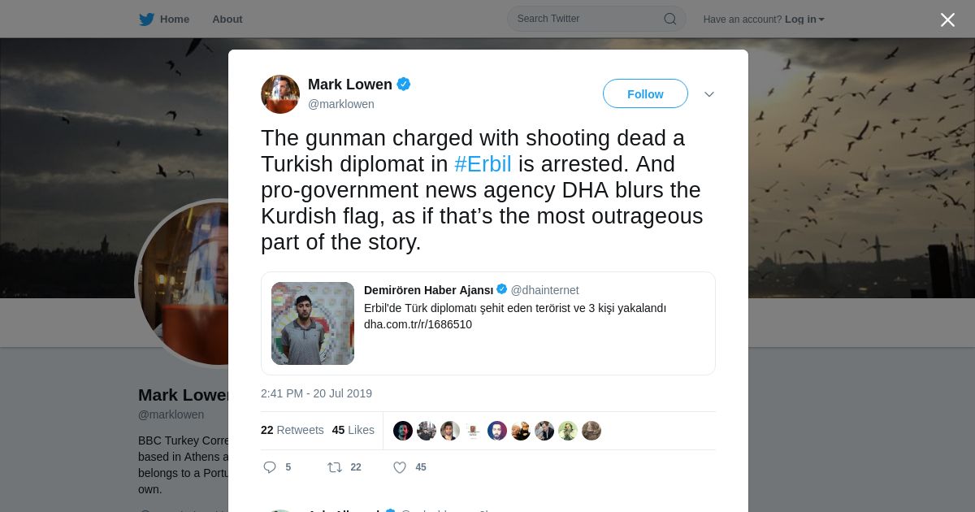Image resolution: width=975 pixels, height=512 pixels.
Task: Like the tweet via heart icon
Action: coord(400,467)
